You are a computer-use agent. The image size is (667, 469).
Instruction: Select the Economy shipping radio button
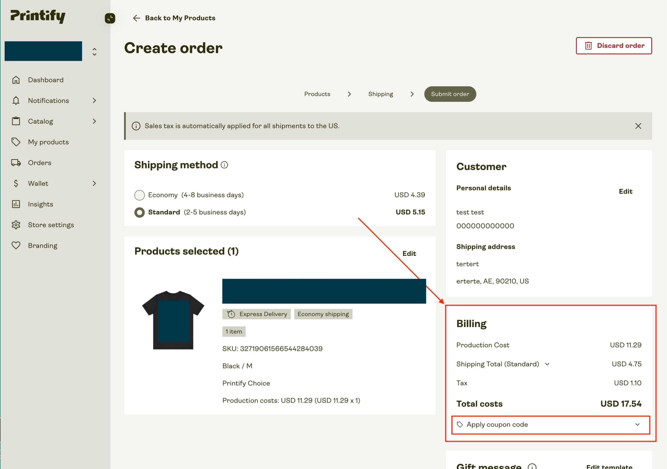pos(139,195)
